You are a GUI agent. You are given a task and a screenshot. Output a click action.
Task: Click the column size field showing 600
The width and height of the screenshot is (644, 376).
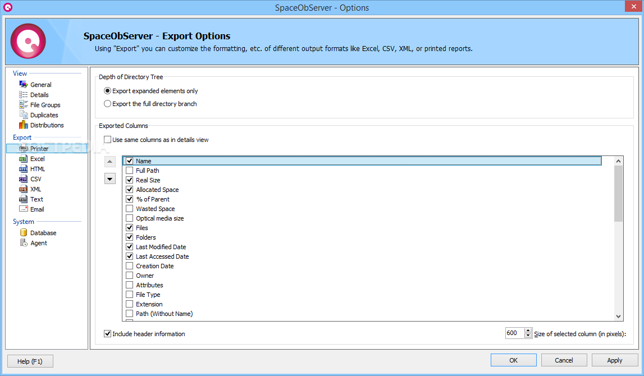click(515, 333)
